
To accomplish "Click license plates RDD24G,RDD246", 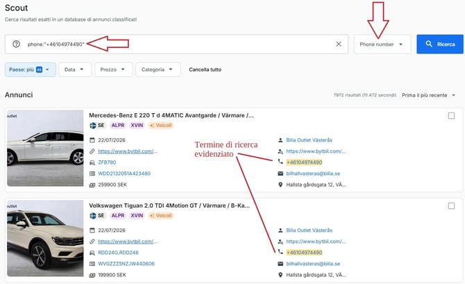I will tap(118, 253).
